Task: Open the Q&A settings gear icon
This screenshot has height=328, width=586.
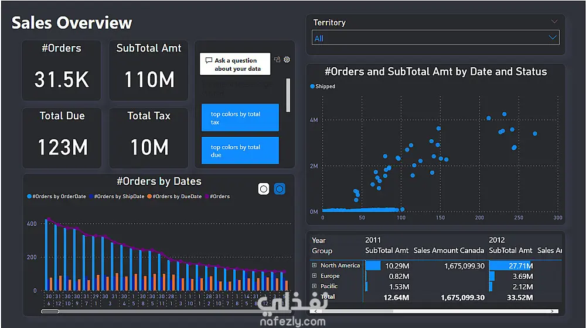Action: coord(287,60)
